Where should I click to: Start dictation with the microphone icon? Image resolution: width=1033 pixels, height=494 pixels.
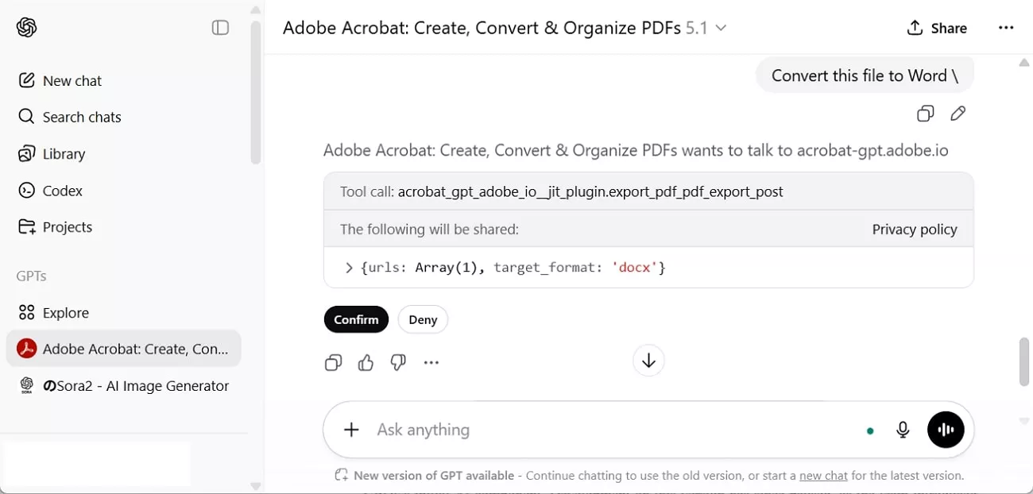903,429
